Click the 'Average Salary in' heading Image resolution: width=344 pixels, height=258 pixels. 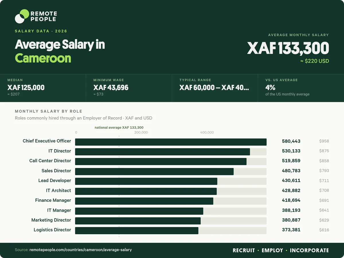coord(60,45)
